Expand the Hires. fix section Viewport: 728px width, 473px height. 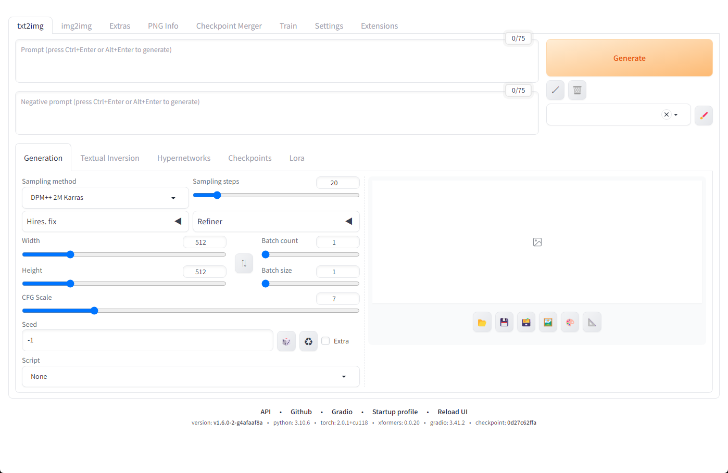click(x=105, y=221)
